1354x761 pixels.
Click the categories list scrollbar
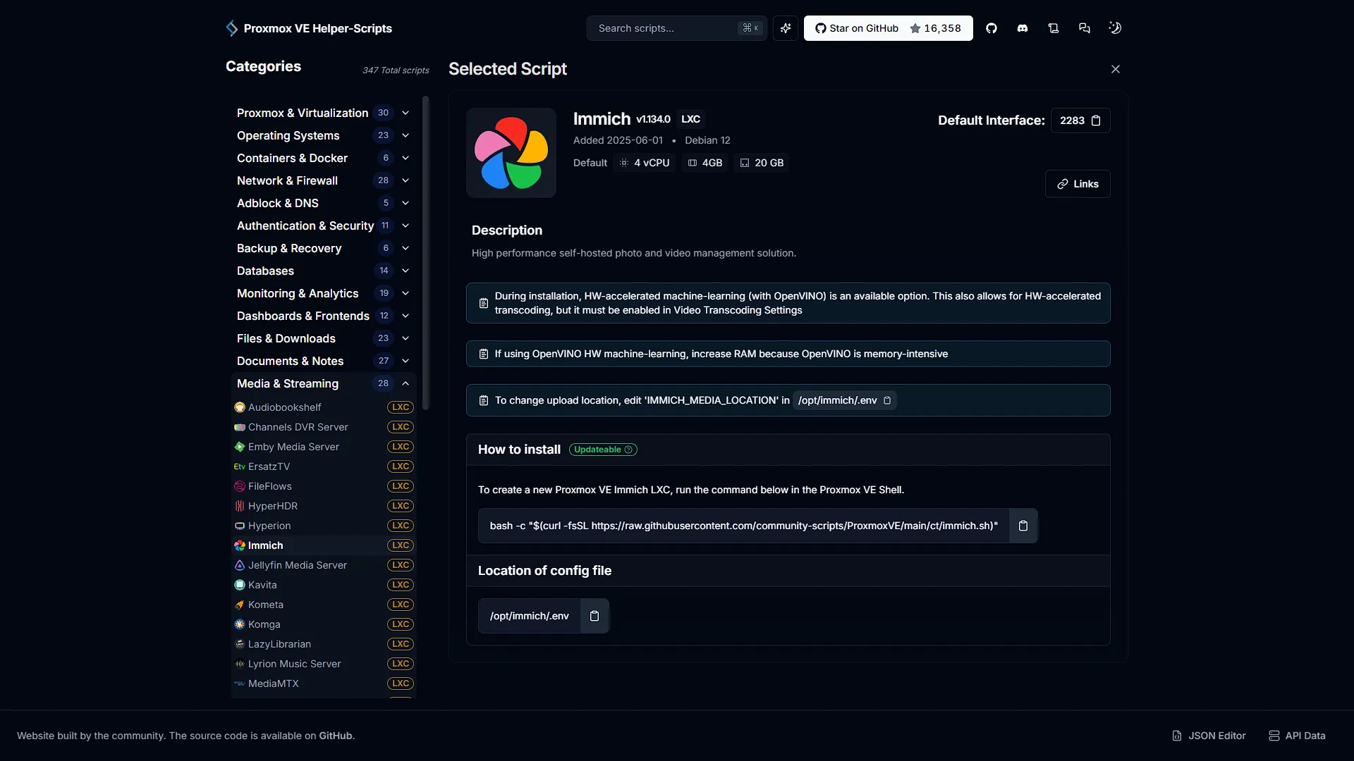(x=425, y=252)
